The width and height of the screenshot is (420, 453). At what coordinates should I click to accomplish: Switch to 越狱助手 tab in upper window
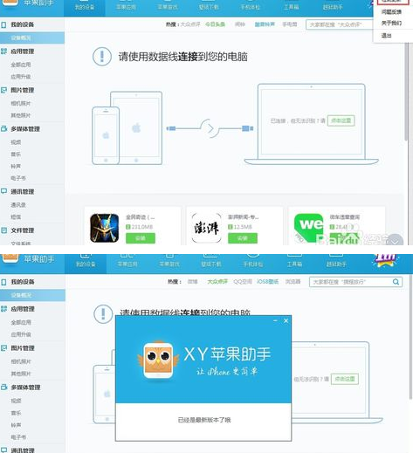tap(333, 7)
